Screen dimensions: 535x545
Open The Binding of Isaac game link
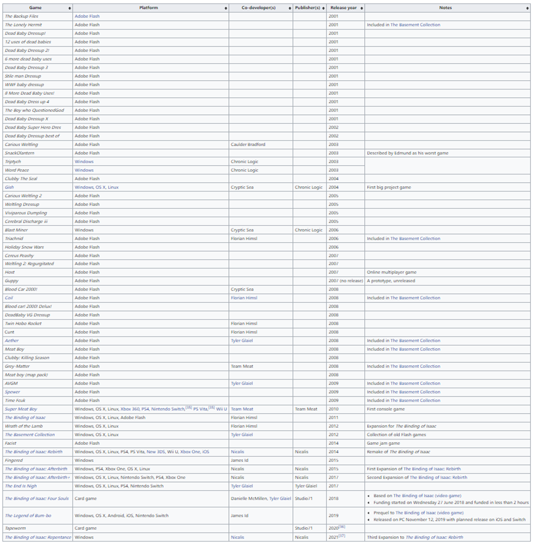pyautogui.click(x=25, y=417)
